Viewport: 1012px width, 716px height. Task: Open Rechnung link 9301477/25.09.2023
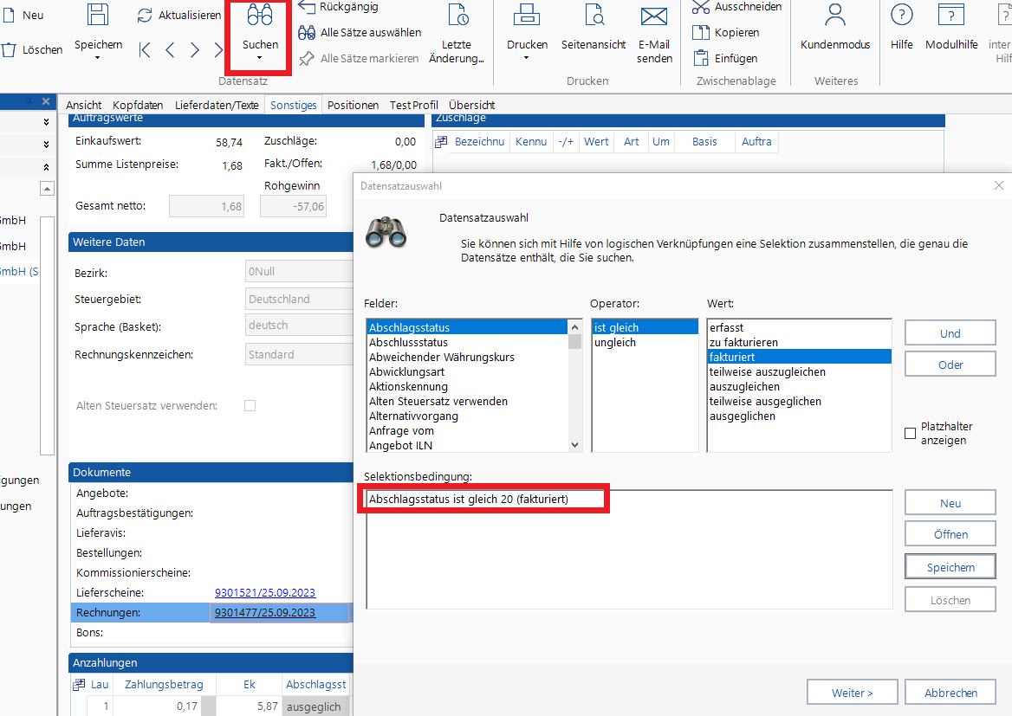point(265,613)
